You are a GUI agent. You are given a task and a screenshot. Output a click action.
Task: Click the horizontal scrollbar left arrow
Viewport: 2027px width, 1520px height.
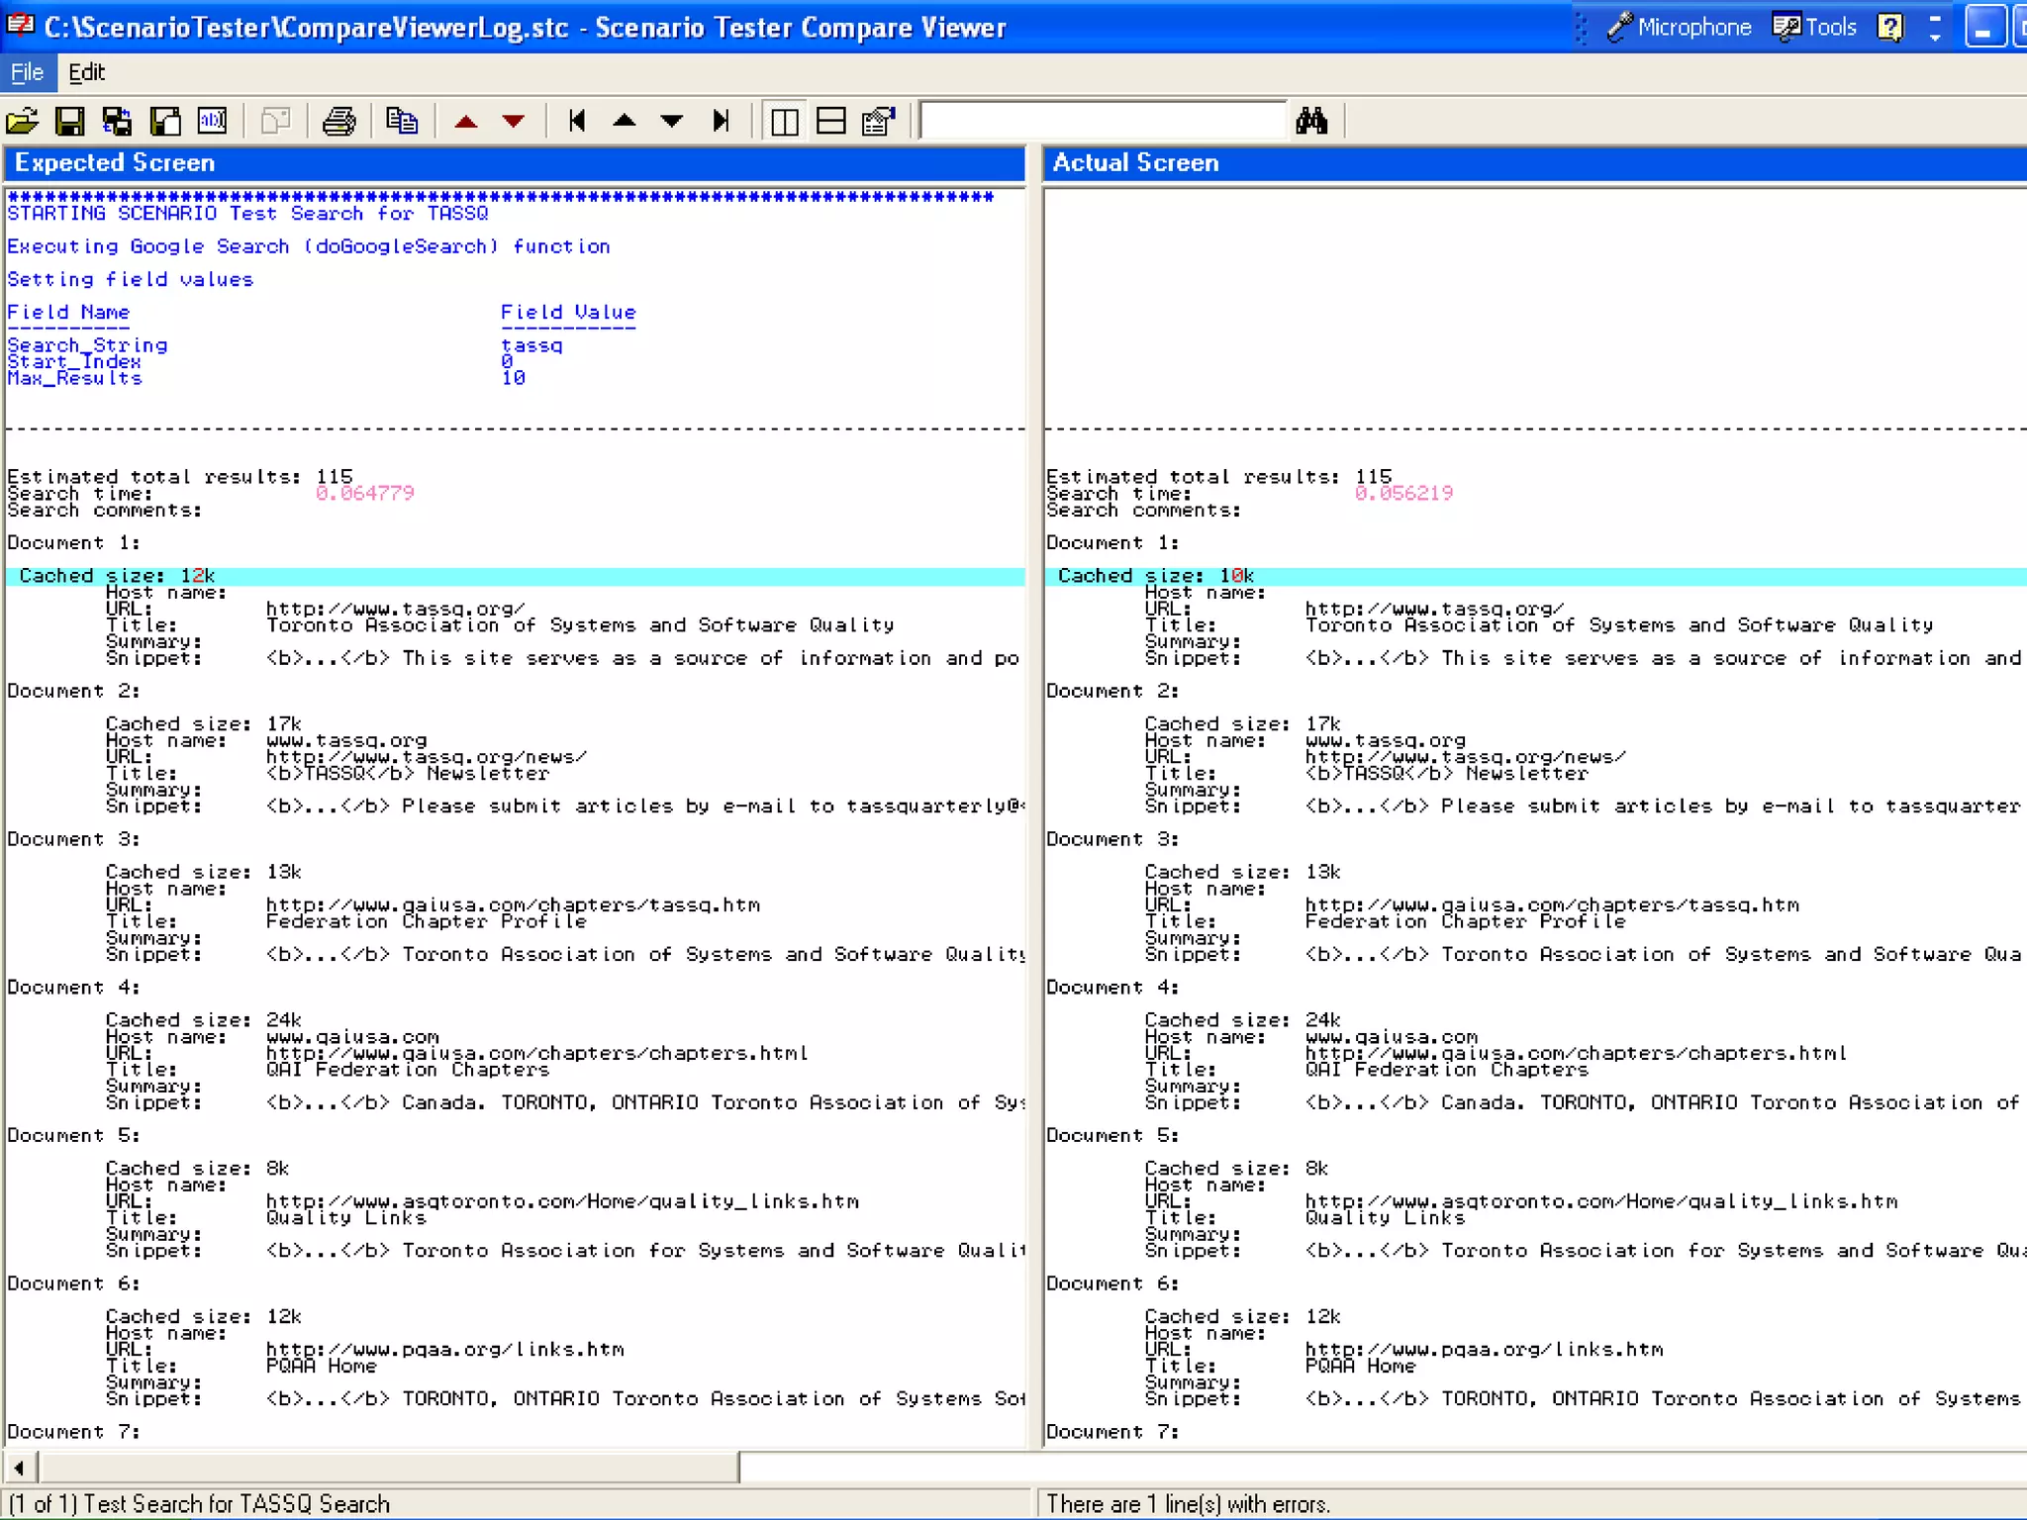(x=20, y=1468)
